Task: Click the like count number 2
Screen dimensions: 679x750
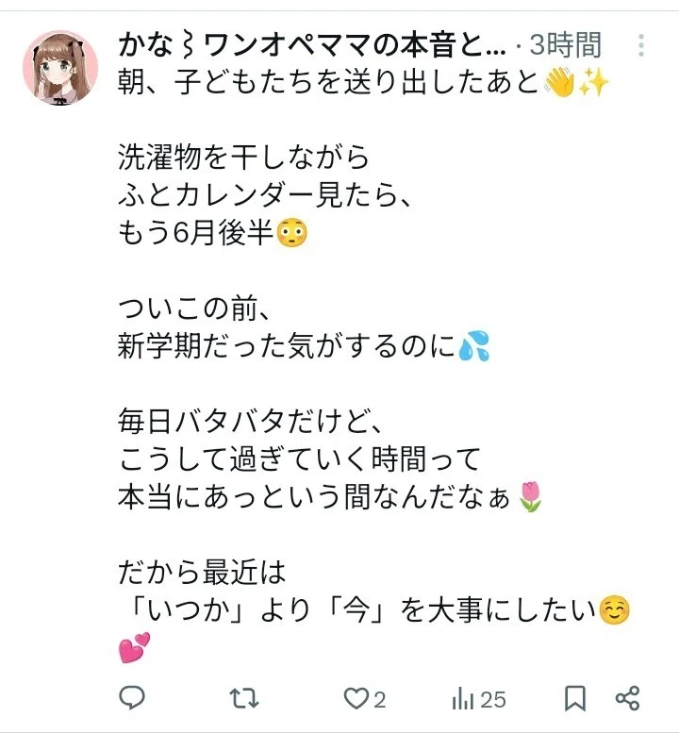Action: pyautogui.click(x=380, y=700)
